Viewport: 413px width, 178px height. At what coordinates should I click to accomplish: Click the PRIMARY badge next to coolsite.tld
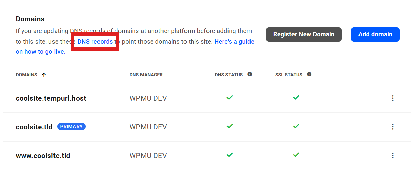(x=71, y=127)
